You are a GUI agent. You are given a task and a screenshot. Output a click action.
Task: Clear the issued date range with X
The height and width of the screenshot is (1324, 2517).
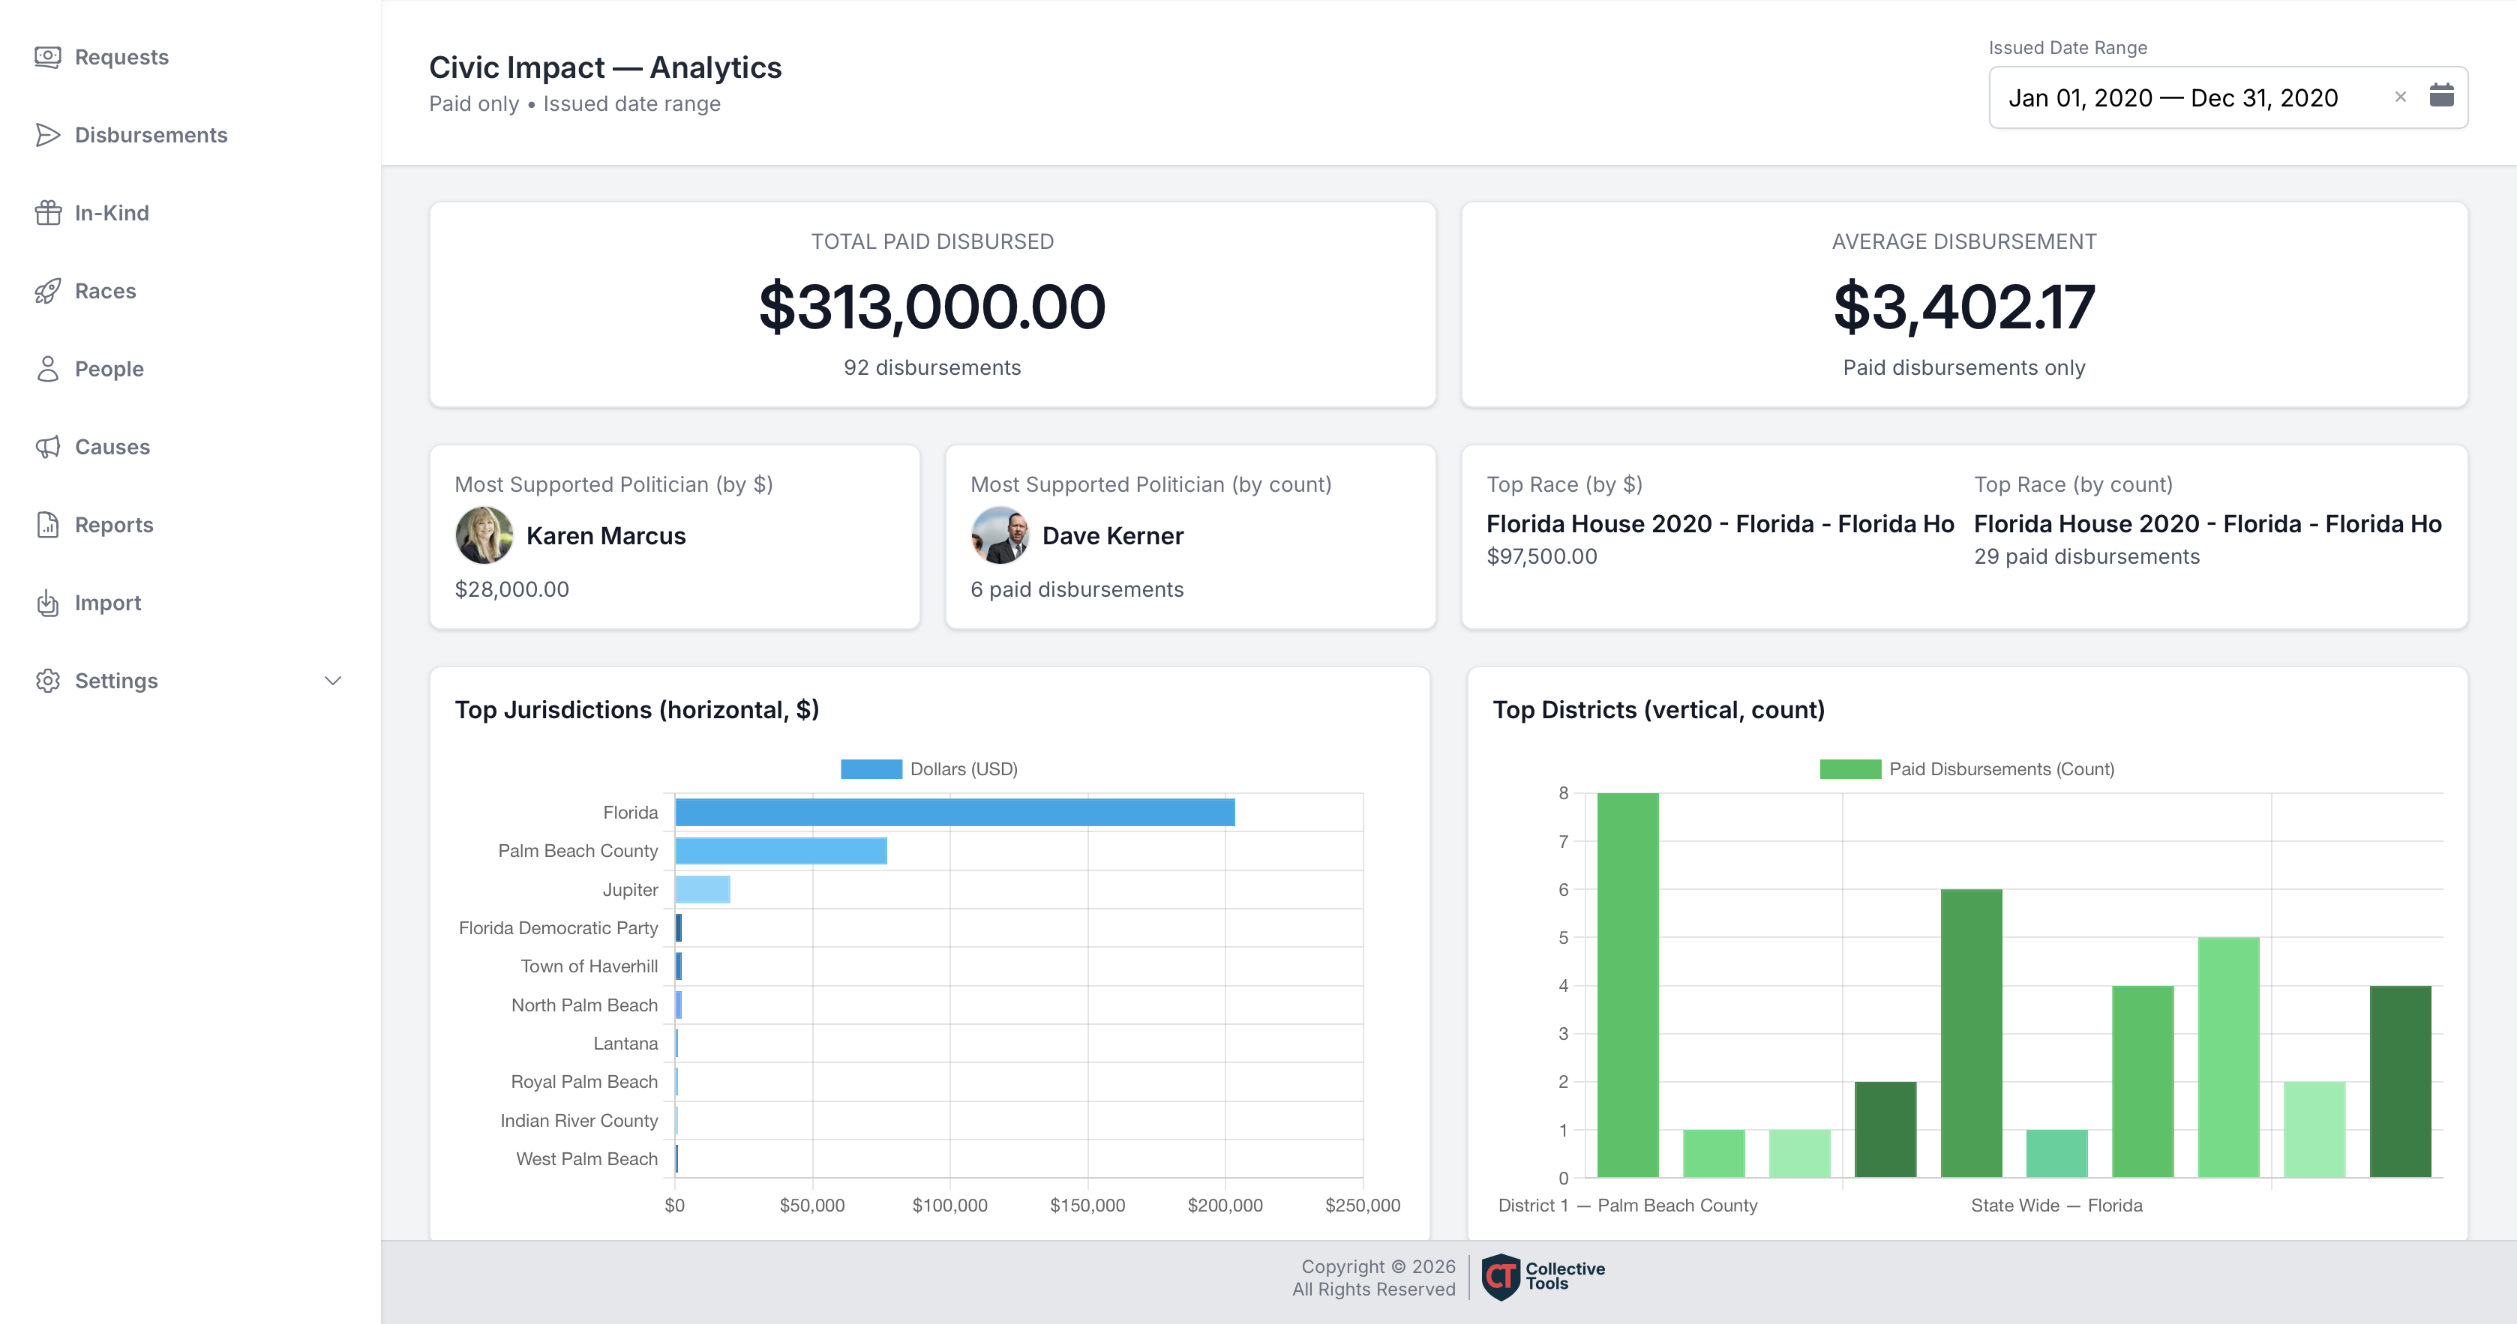coord(2400,97)
